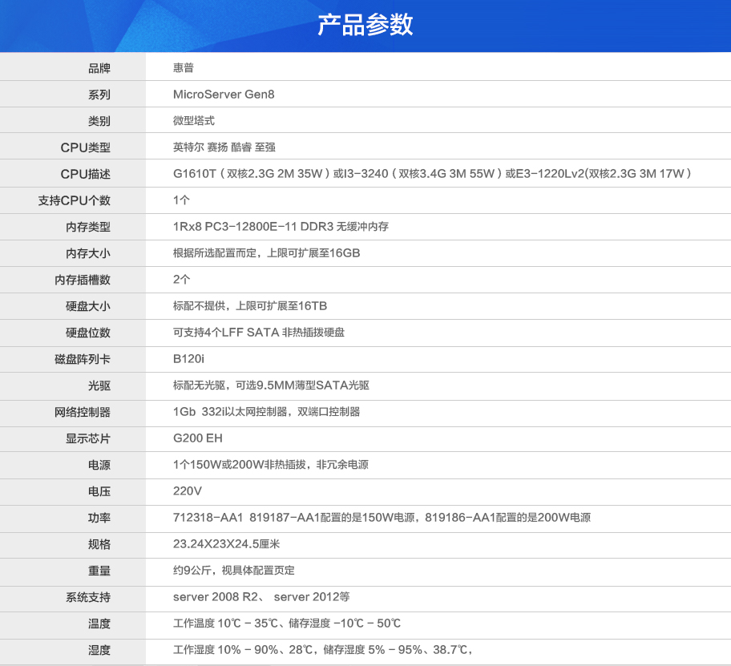Select the 内存类型 row label
This screenshot has width=731, height=666.
point(87,227)
